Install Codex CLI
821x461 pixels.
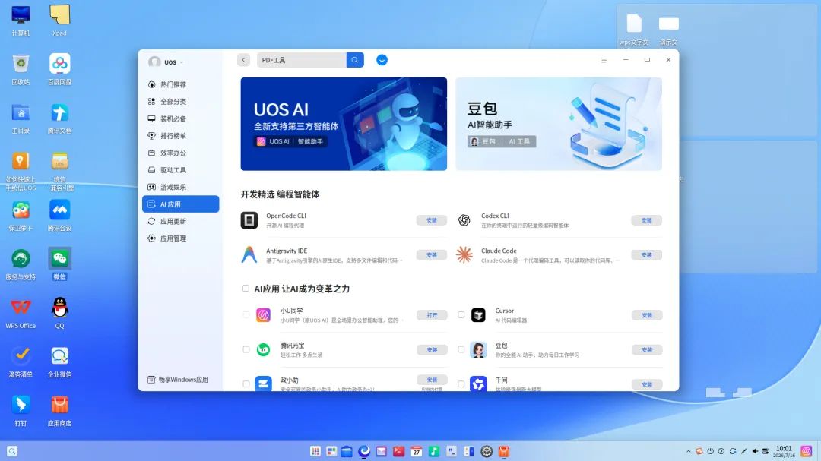[x=647, y=220]
